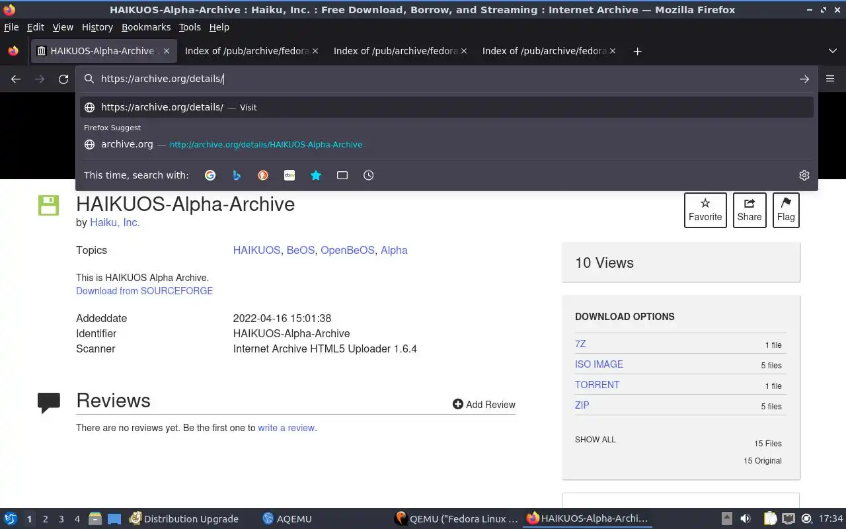Click Add Review plus icon
Viewport: 846px width, 529px height.
coord(457,404)
